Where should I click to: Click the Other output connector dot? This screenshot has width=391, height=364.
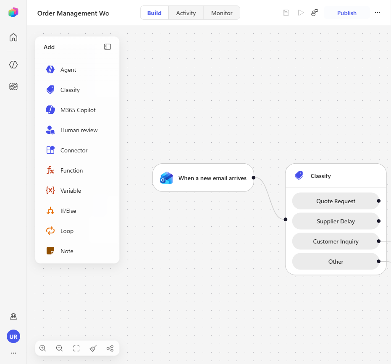tap(379, 262)
